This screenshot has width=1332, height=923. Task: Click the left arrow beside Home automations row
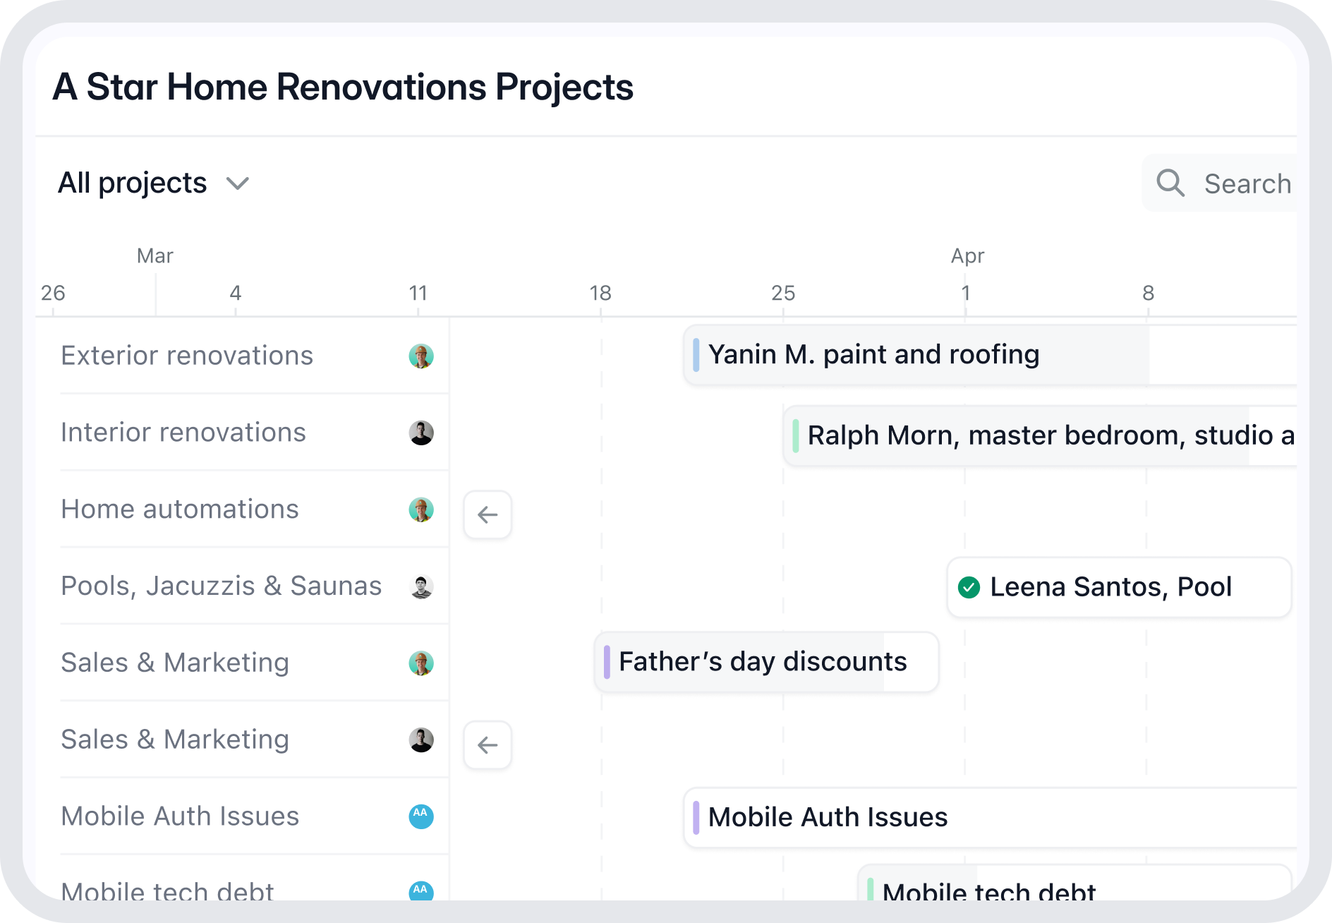coord(488,515)
